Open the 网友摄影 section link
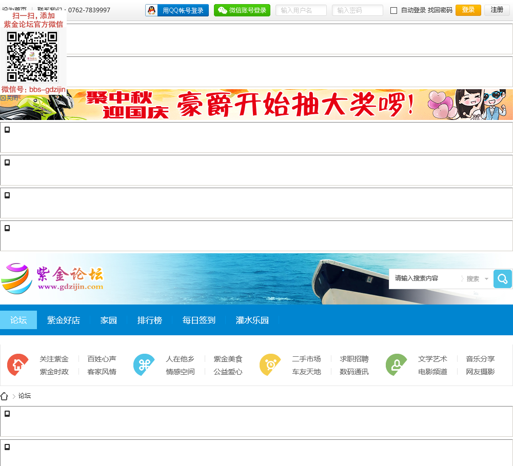The height and width of the screenshot is (466, 513). [481, 372]
